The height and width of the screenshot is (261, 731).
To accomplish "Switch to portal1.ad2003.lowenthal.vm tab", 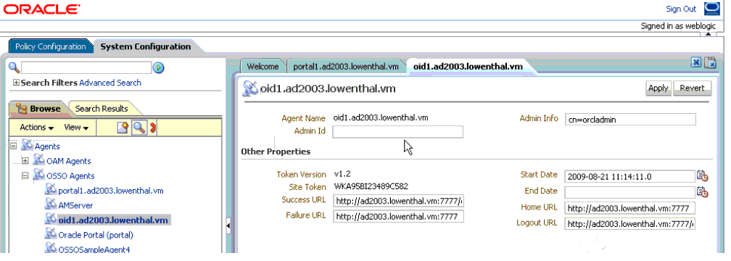I will 346,67.
